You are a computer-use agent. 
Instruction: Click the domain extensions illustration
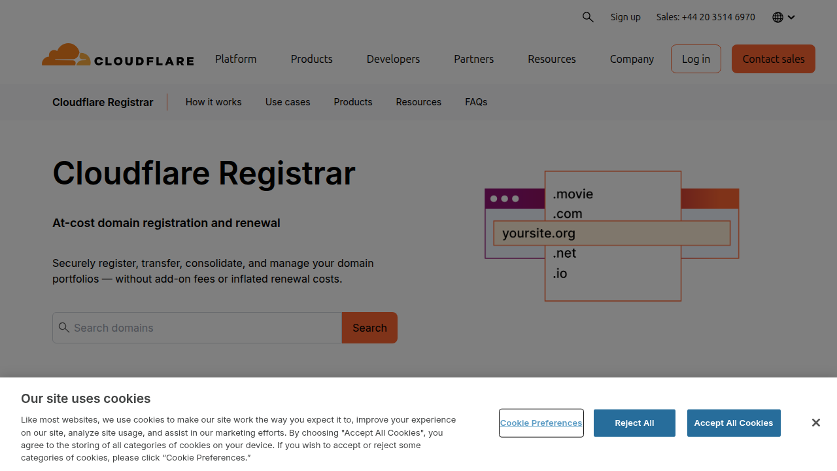pos(612,235)
